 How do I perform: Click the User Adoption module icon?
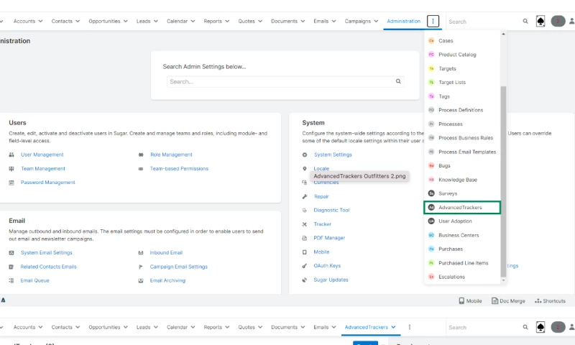pyautogui.click(x=431, y=221)
